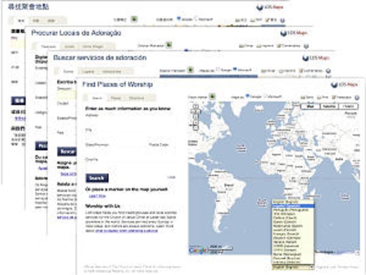Zoom out with the minus map control
366x275 pixels.
click(196, 128)
